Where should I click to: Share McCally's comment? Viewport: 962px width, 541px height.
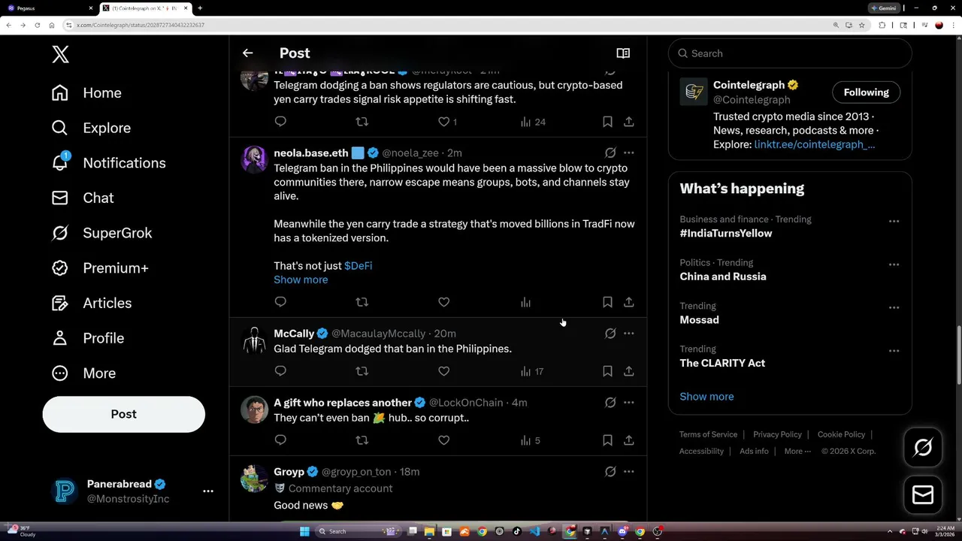pos(628,371)
